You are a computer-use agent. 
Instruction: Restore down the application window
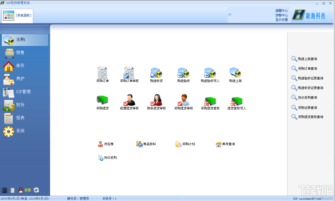pyautogui.click(x=324, y=3)
